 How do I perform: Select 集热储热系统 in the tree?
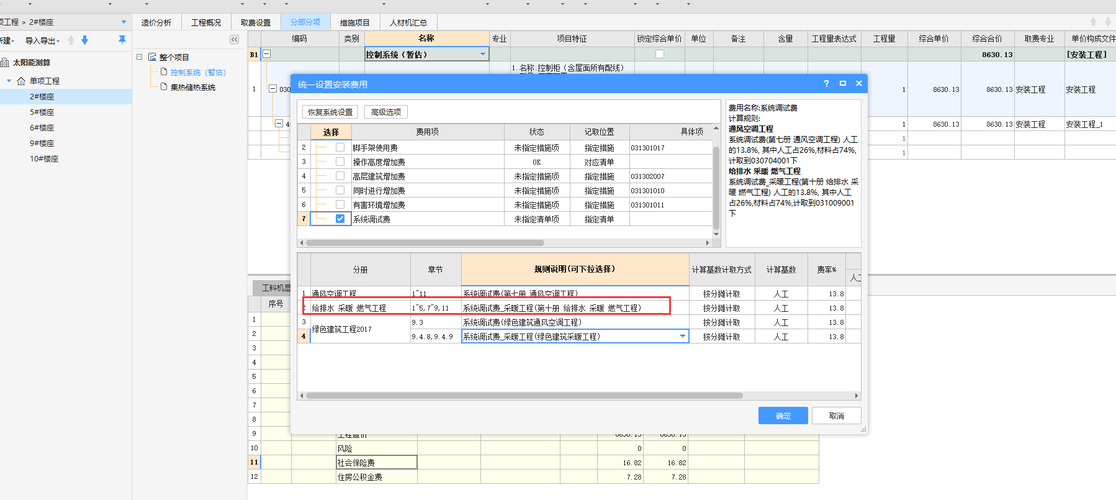[x=193, y=87]
